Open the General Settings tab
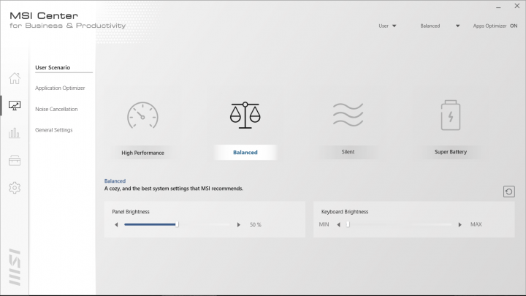The width and height of the screenshot is (526, 296). pyautogui.click(x=53, y=130)
